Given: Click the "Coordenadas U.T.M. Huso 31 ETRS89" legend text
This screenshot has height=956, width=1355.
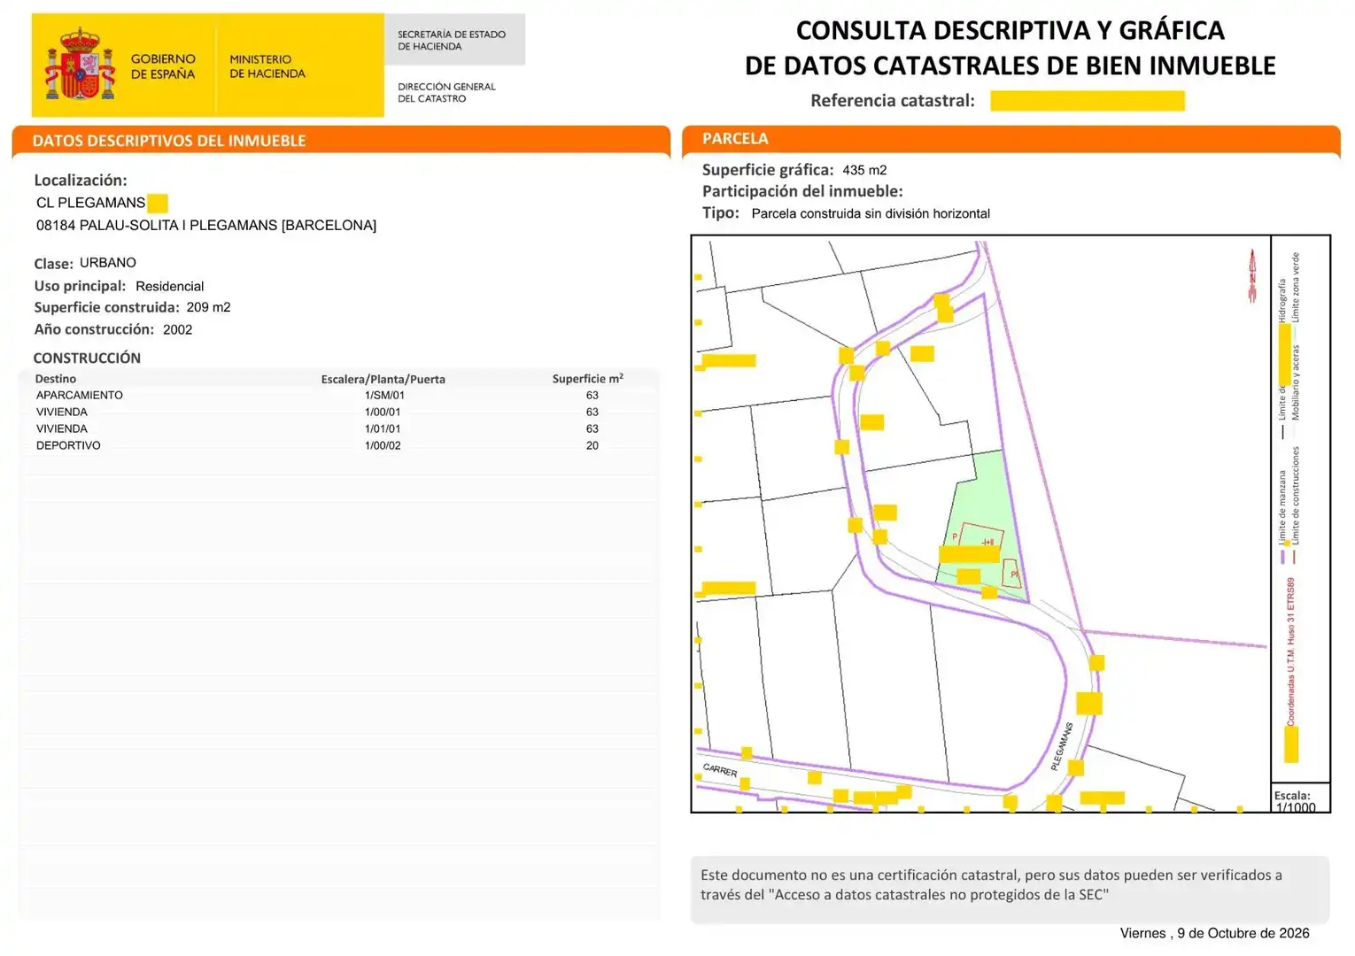Looking at the screenshot, I should 1291,651.
